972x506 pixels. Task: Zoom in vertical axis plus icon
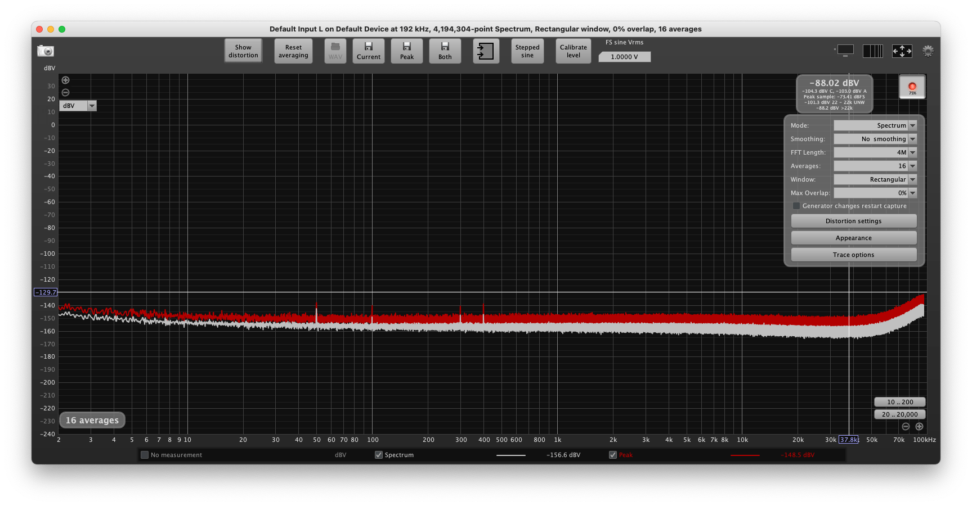(x=65, y=80)
